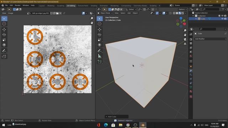Select the 3D viewport Move tool

coord(100,30)
